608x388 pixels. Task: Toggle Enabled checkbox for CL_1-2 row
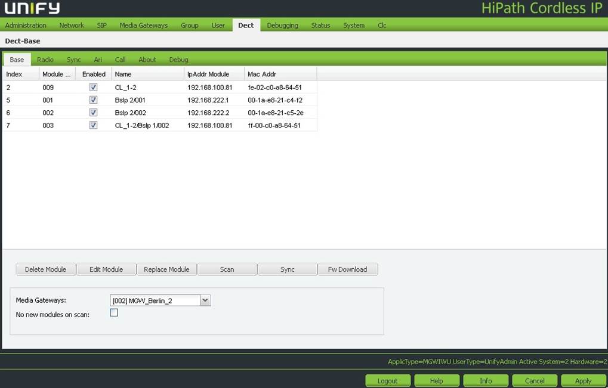coord(94,87)
